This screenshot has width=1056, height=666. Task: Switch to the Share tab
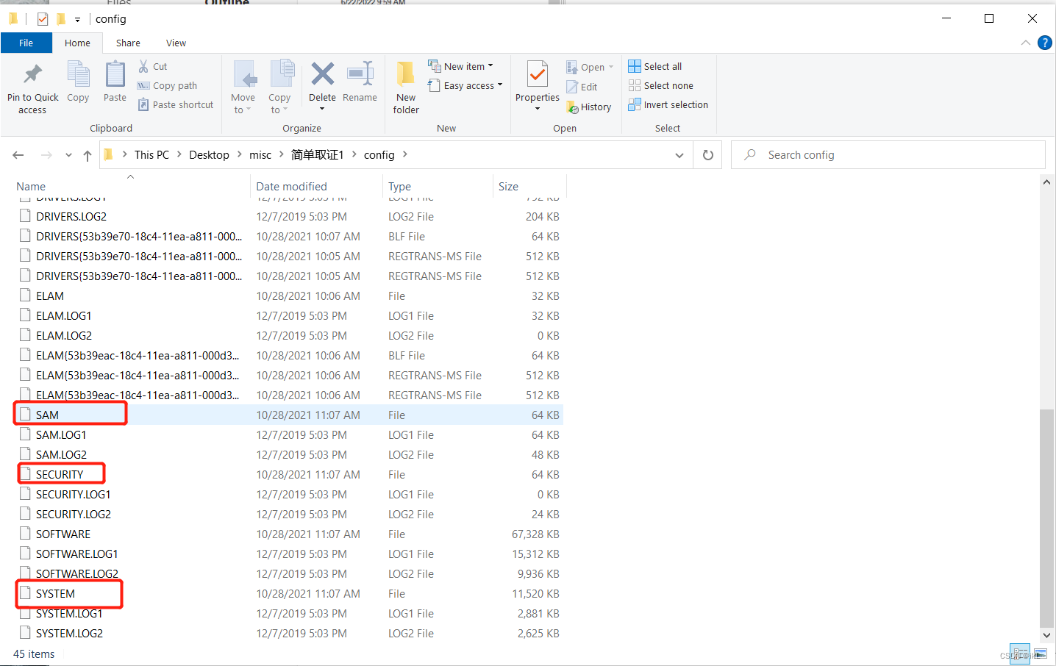point(128,43)
